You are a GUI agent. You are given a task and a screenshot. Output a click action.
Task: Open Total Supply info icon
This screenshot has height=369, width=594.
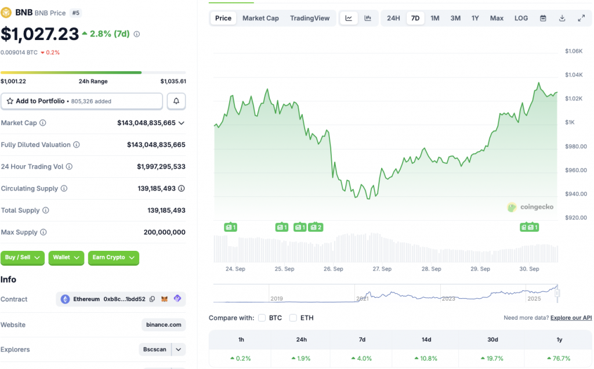(45, 210)
